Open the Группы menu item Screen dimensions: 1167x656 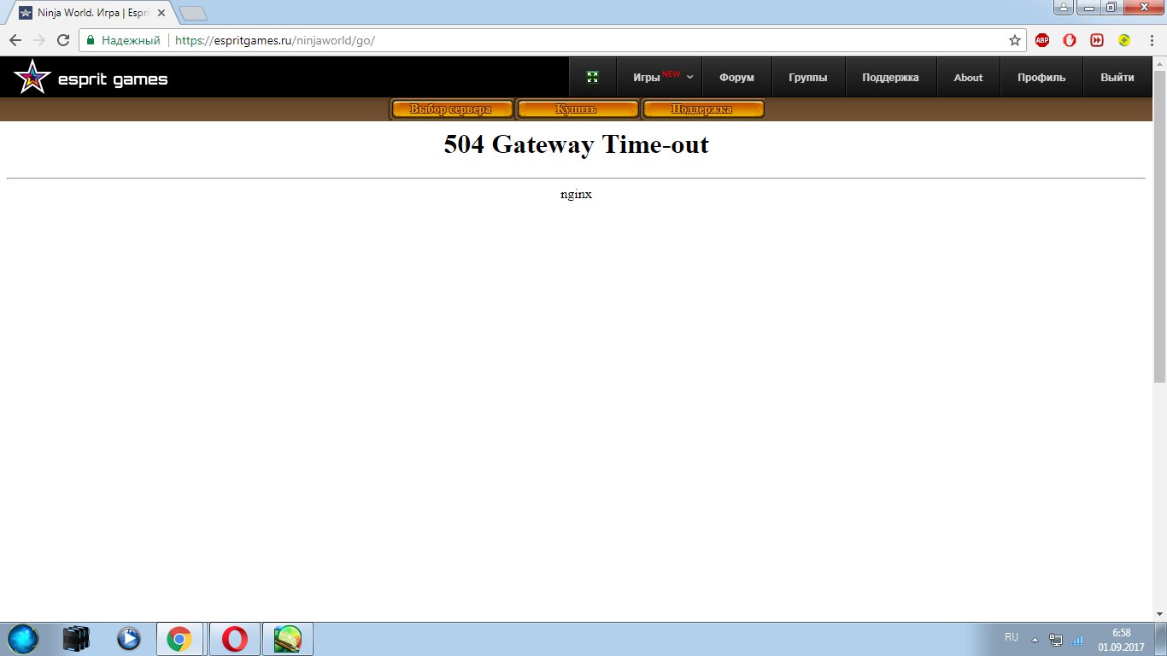(x=807, y=78)
